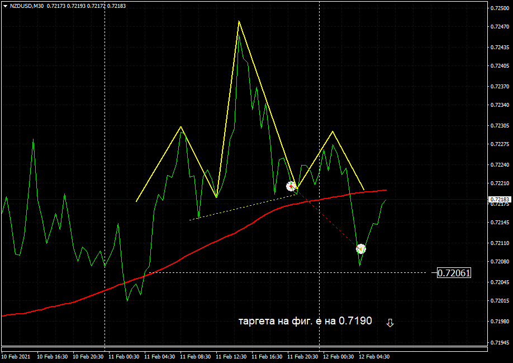This screenshot has height=363, width=513.
Task: Click the "10 Feb 2021" time axis label
Action: tap(16, 356)
